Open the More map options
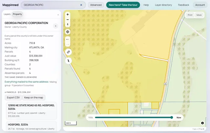This screenshot has height=133, width=210. [199, 15]
